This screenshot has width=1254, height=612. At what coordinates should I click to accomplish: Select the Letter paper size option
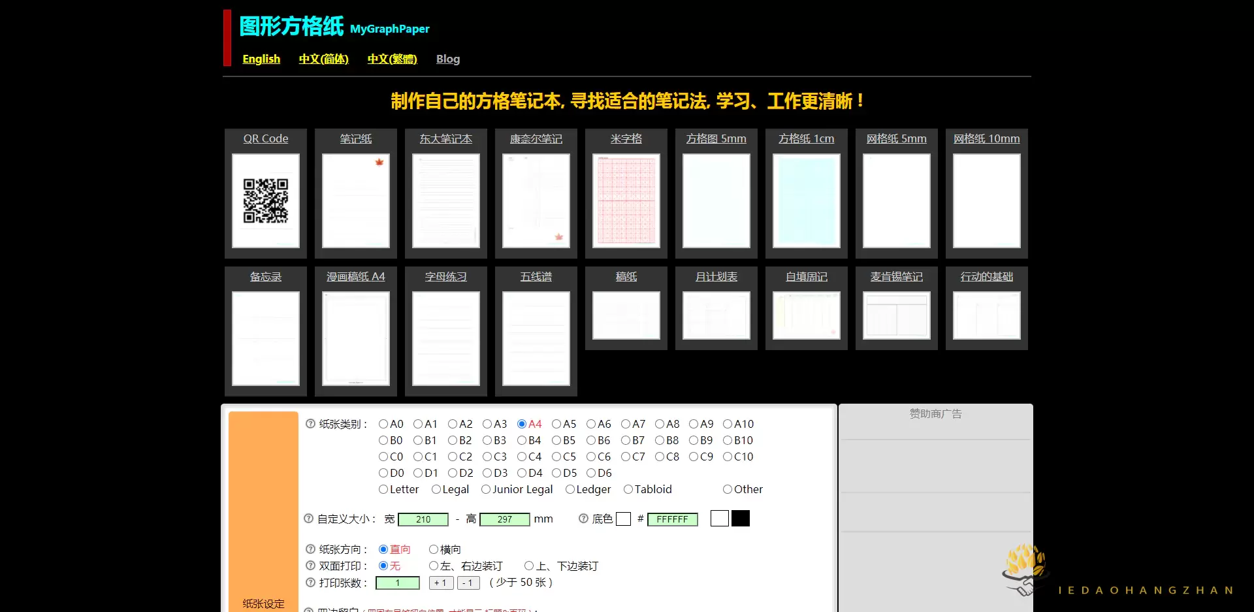pyautogui.click(x=383, y=489)
